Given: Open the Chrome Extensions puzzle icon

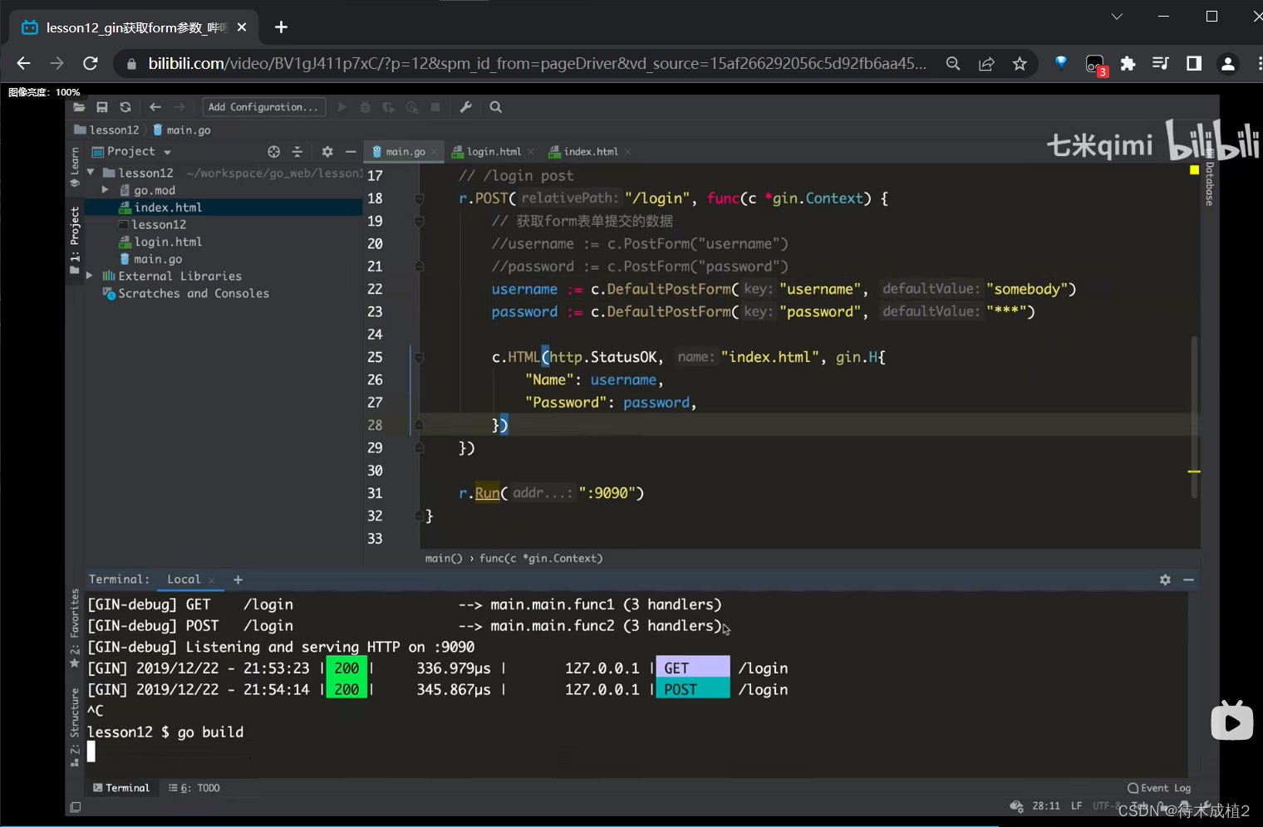Looking at the screenshot, I should pyautogui.click(x=1128, y=64).
